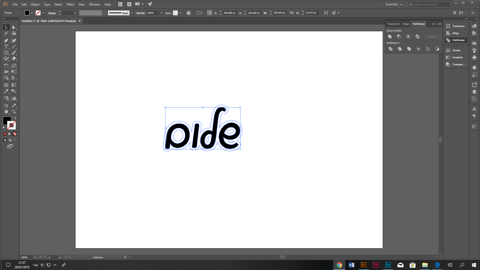Choose the Magic Wand tool
The image size is (480, 270).
click(x=6, y=33)
